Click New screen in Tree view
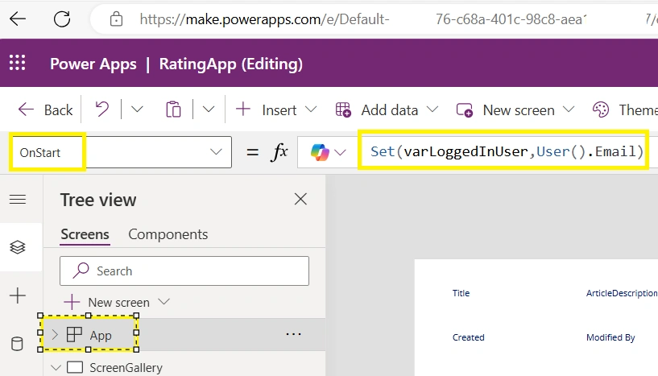The height and width of the screenshot is (376, 658). pos(117,302)
